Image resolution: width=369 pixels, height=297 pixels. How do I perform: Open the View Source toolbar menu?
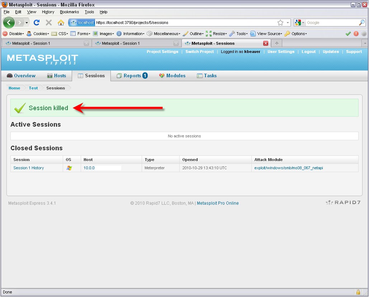coord(266,34)
